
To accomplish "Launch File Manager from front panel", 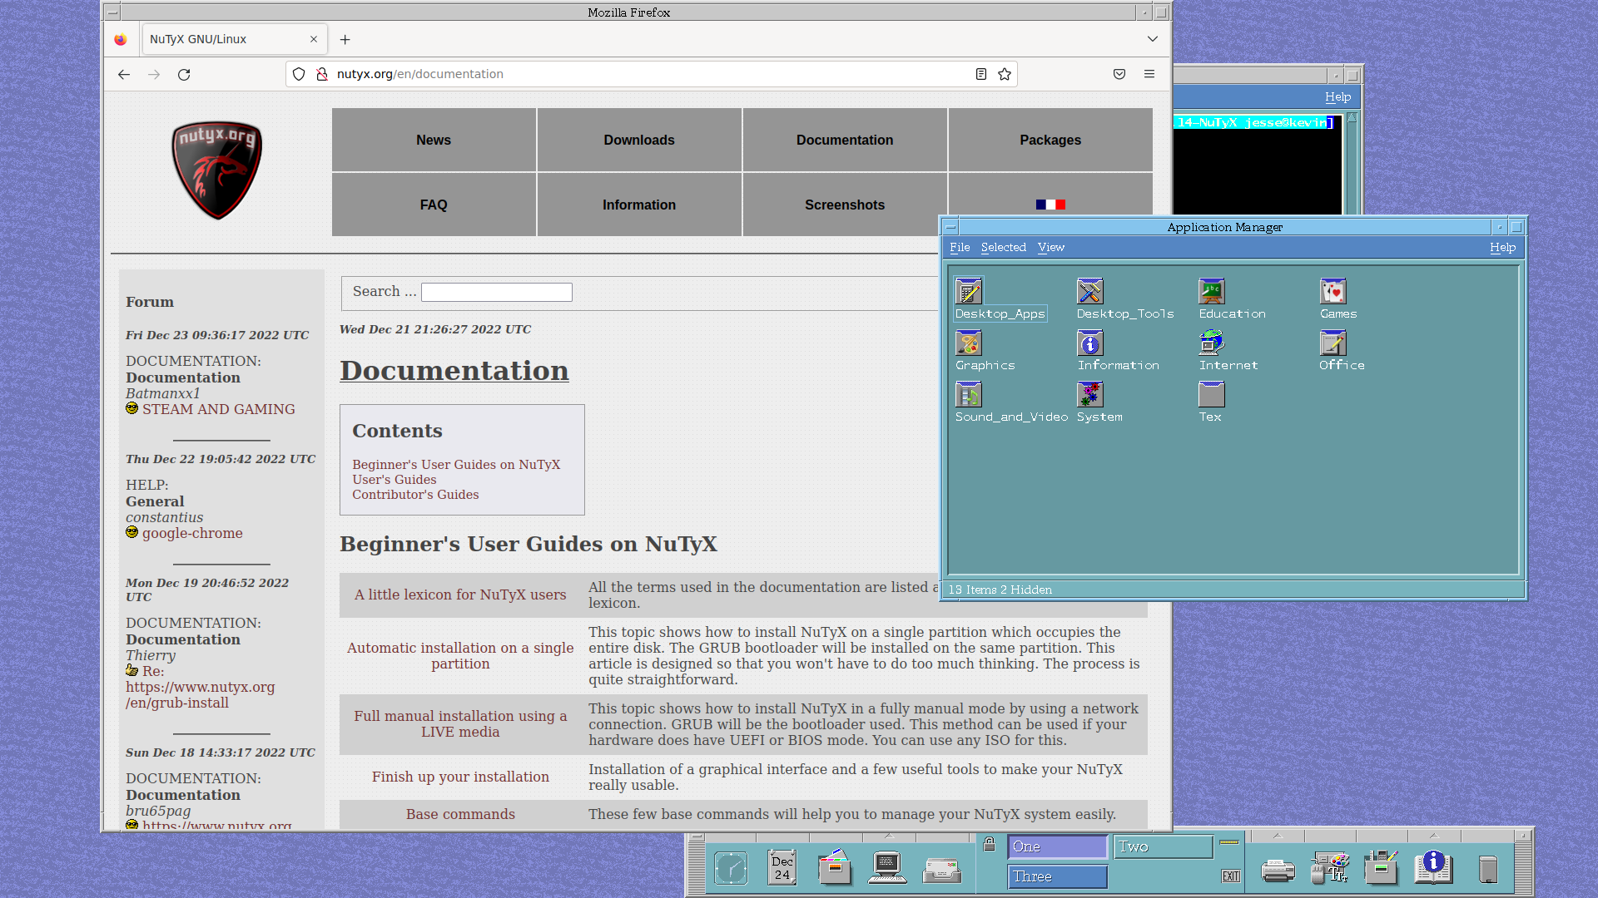I will pos(835,867).
